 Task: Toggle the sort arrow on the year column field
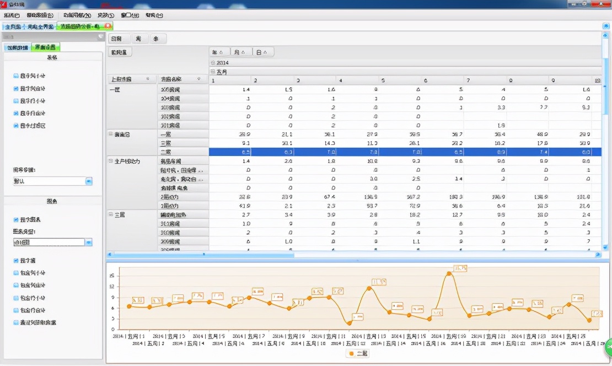[221, 52]
